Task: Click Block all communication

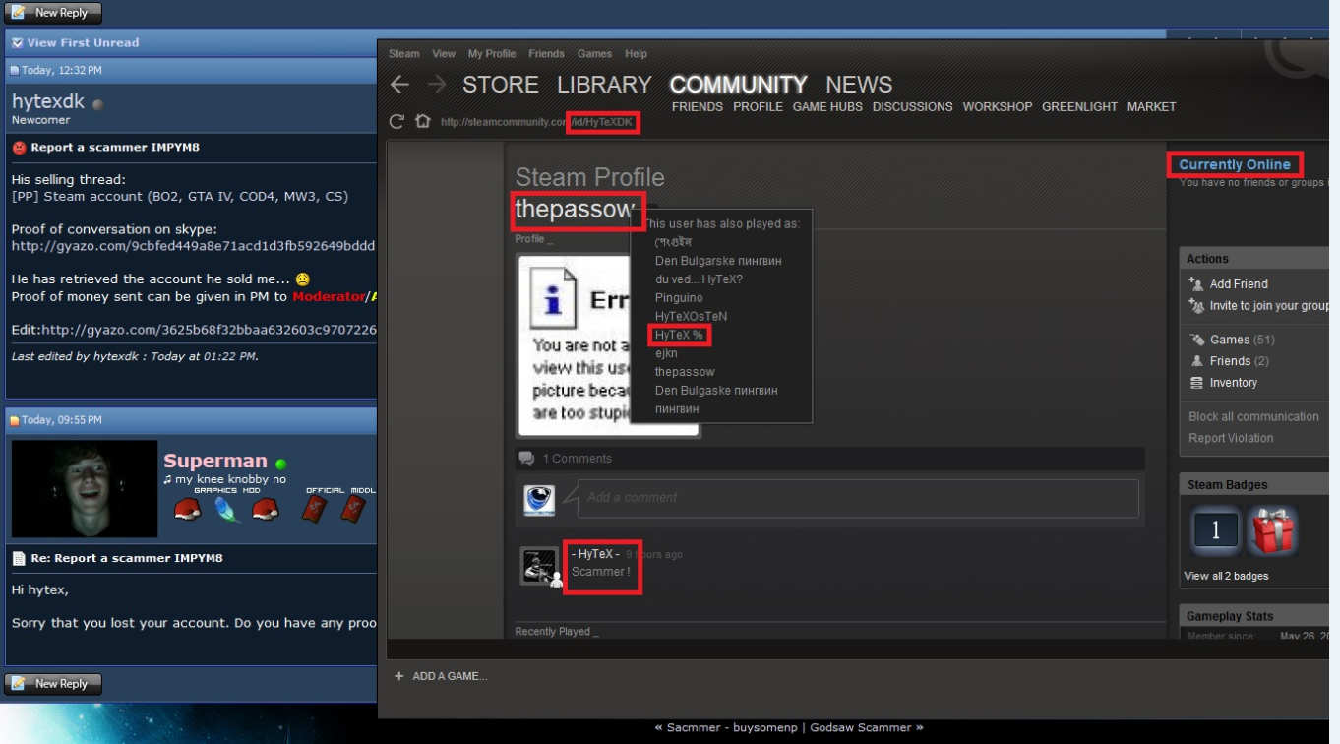Action: pyautogui.click(x=1253, y=417)
